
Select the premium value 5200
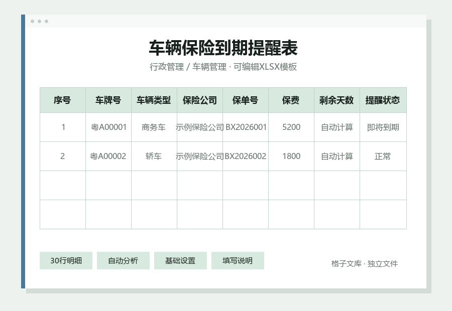coord(291,127)
